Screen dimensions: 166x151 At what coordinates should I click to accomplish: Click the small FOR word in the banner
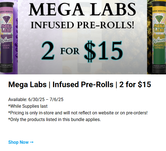click(70, 51)
